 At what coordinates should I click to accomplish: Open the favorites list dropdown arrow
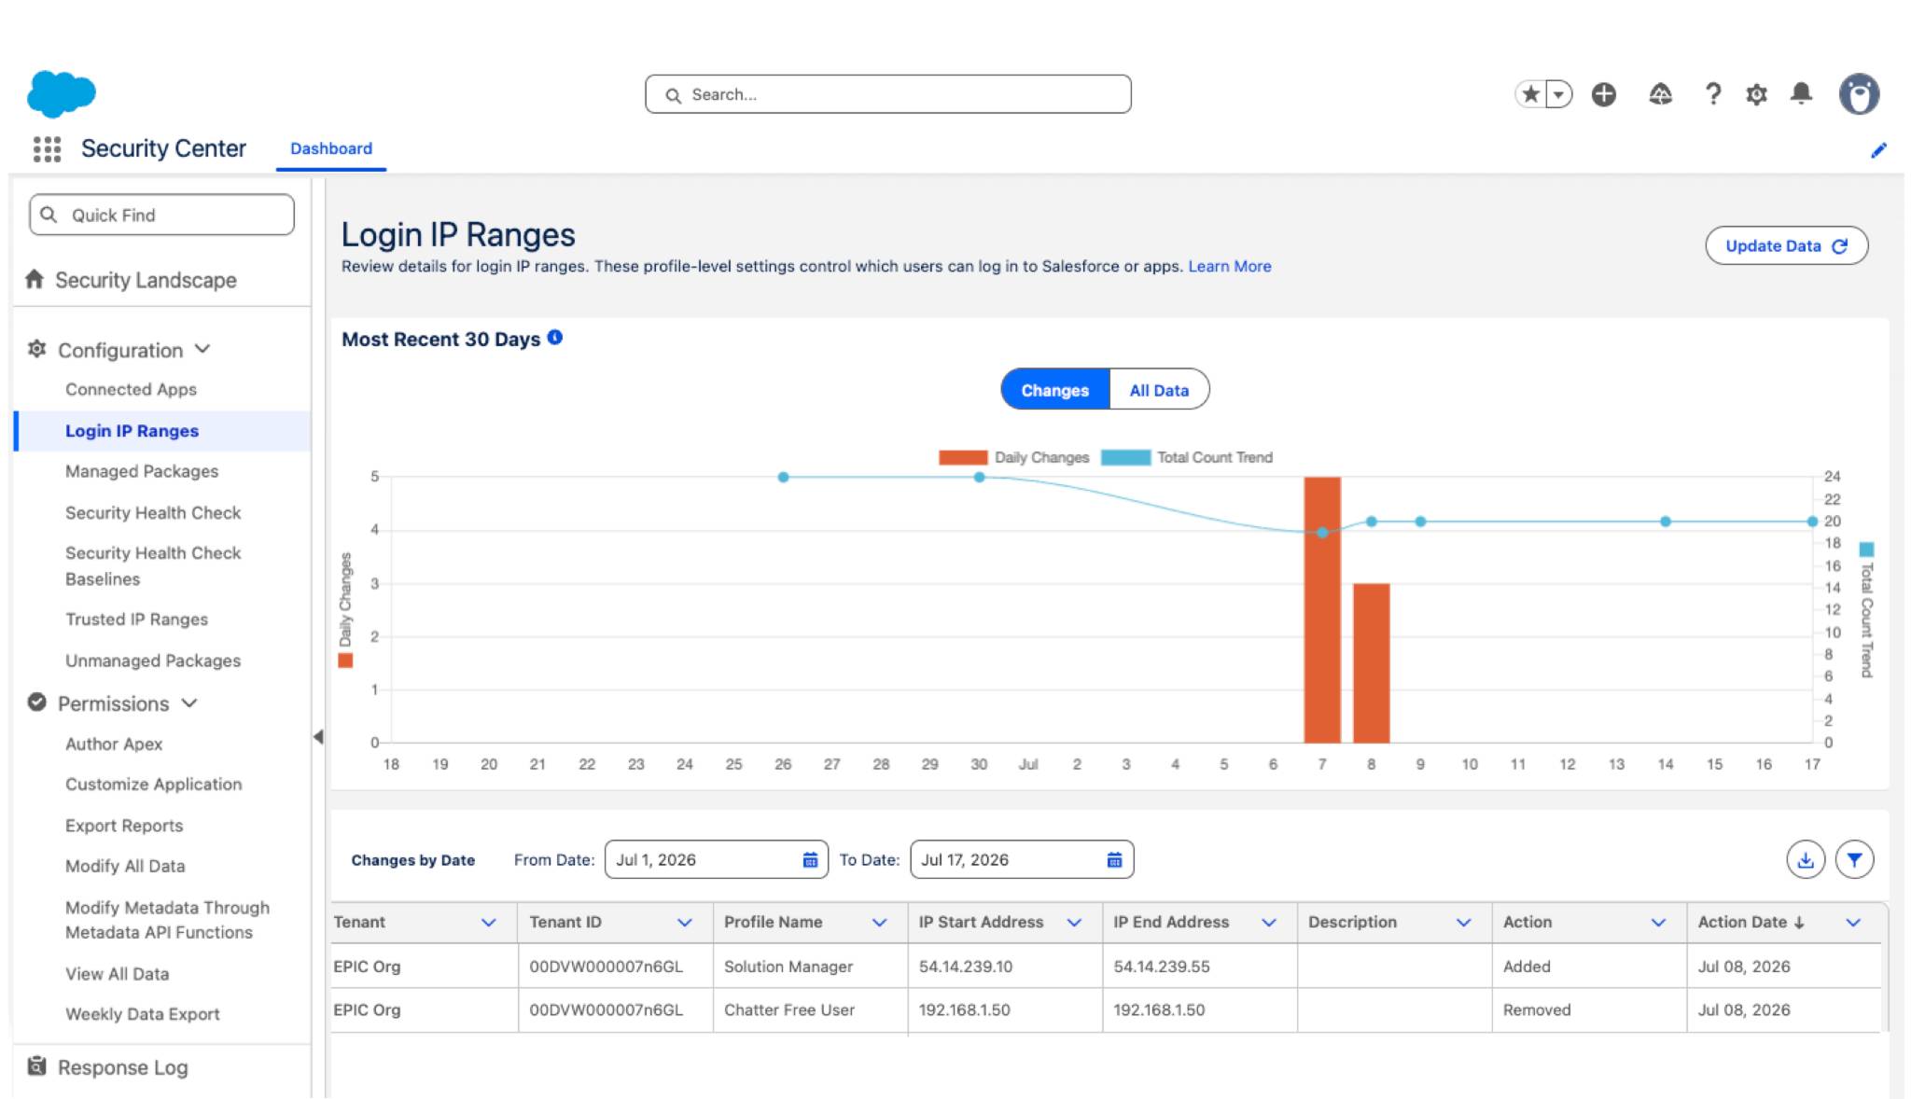click(x=1558, y=94)
